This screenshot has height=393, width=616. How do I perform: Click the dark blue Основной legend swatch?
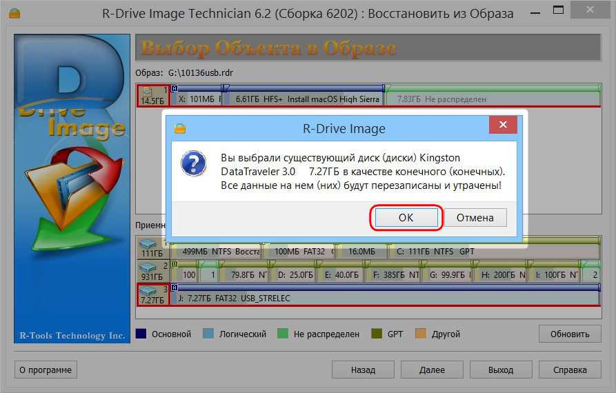click(x=141, y=334)
